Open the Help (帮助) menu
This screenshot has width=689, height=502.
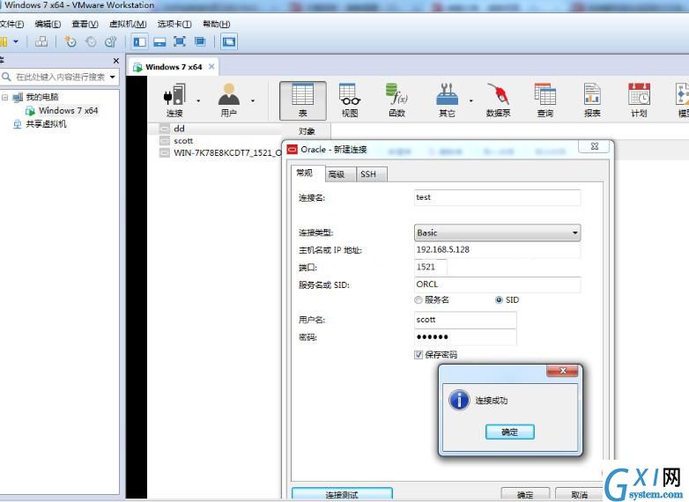216,24
